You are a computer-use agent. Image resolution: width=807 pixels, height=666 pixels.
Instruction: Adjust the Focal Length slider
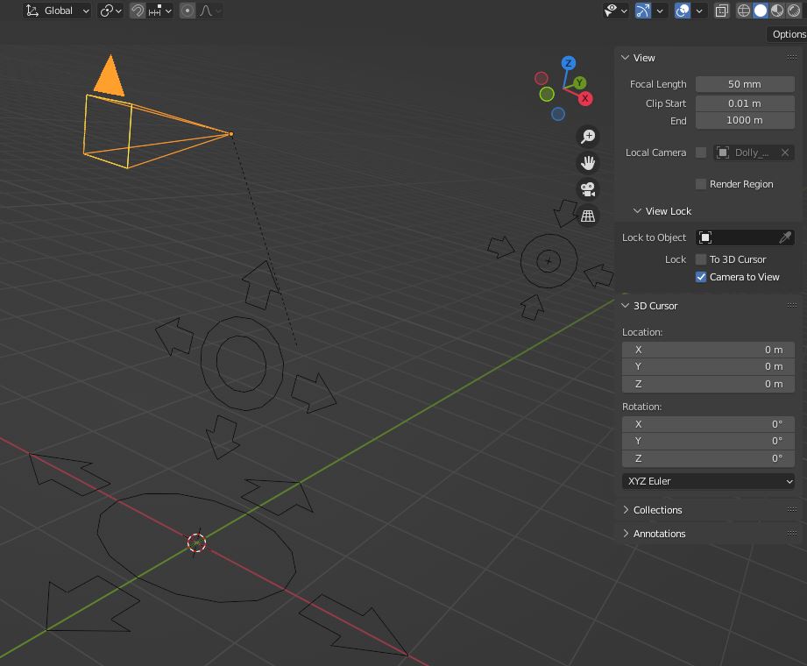tap(745, 83)
